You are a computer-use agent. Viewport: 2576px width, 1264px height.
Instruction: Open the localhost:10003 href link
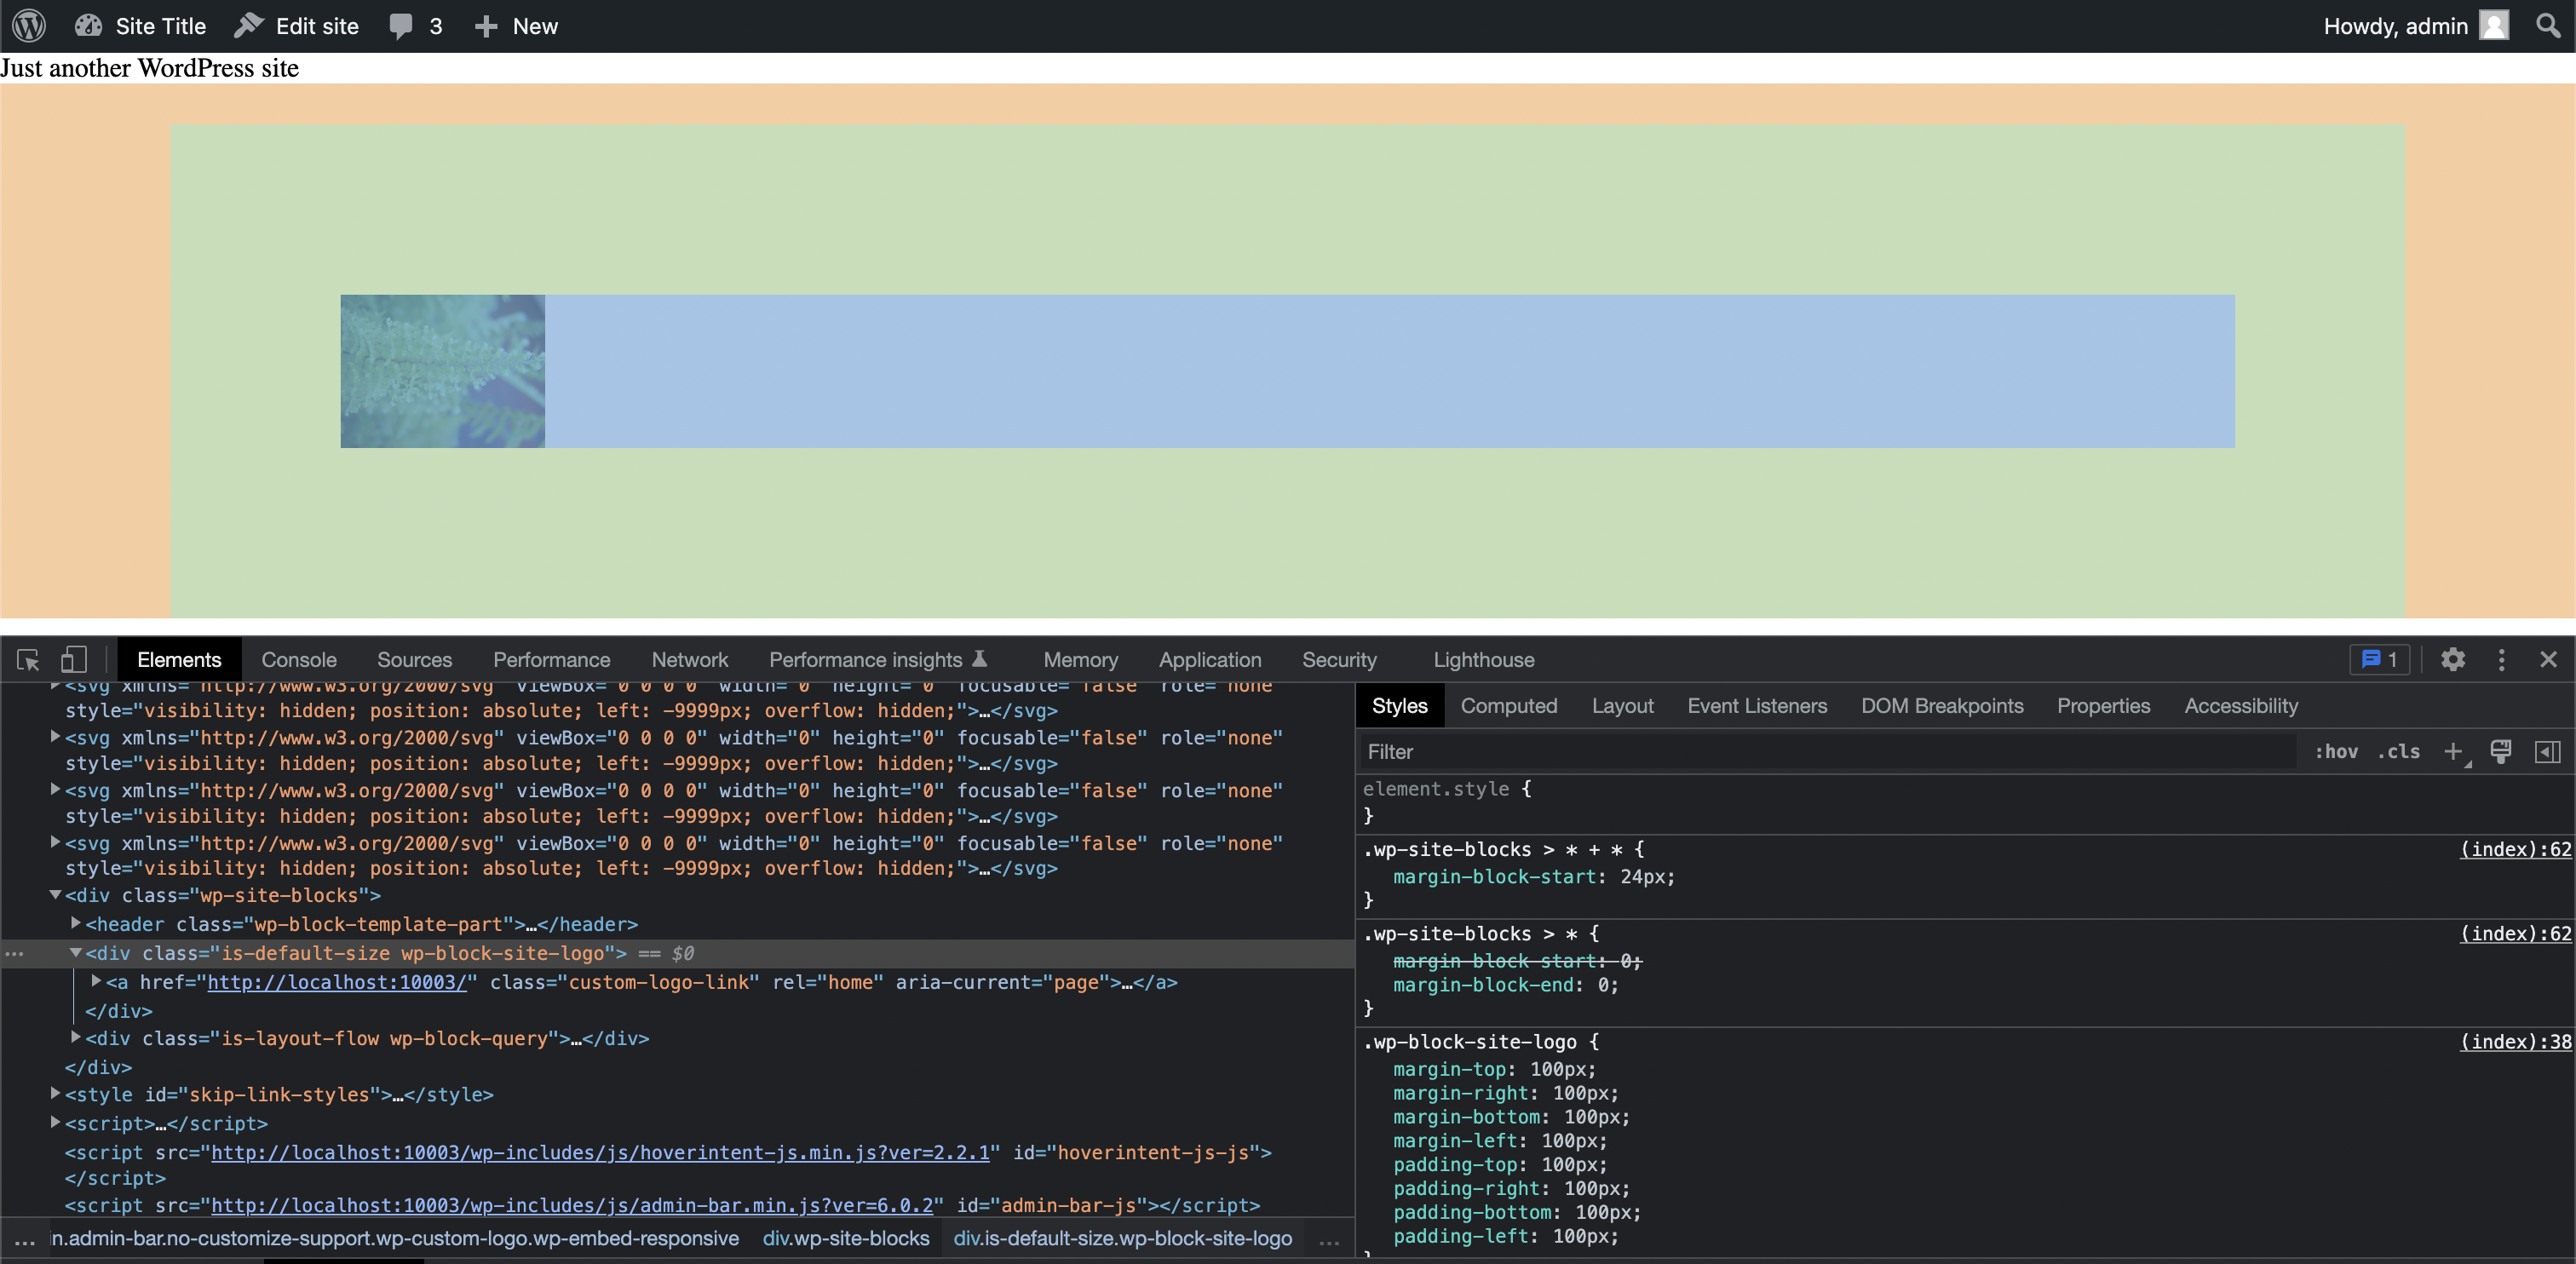[x=337, y=982]
